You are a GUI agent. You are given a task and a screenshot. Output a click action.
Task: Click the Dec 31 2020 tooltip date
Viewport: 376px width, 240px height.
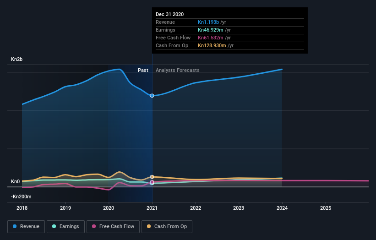click(x=170, y=14)
